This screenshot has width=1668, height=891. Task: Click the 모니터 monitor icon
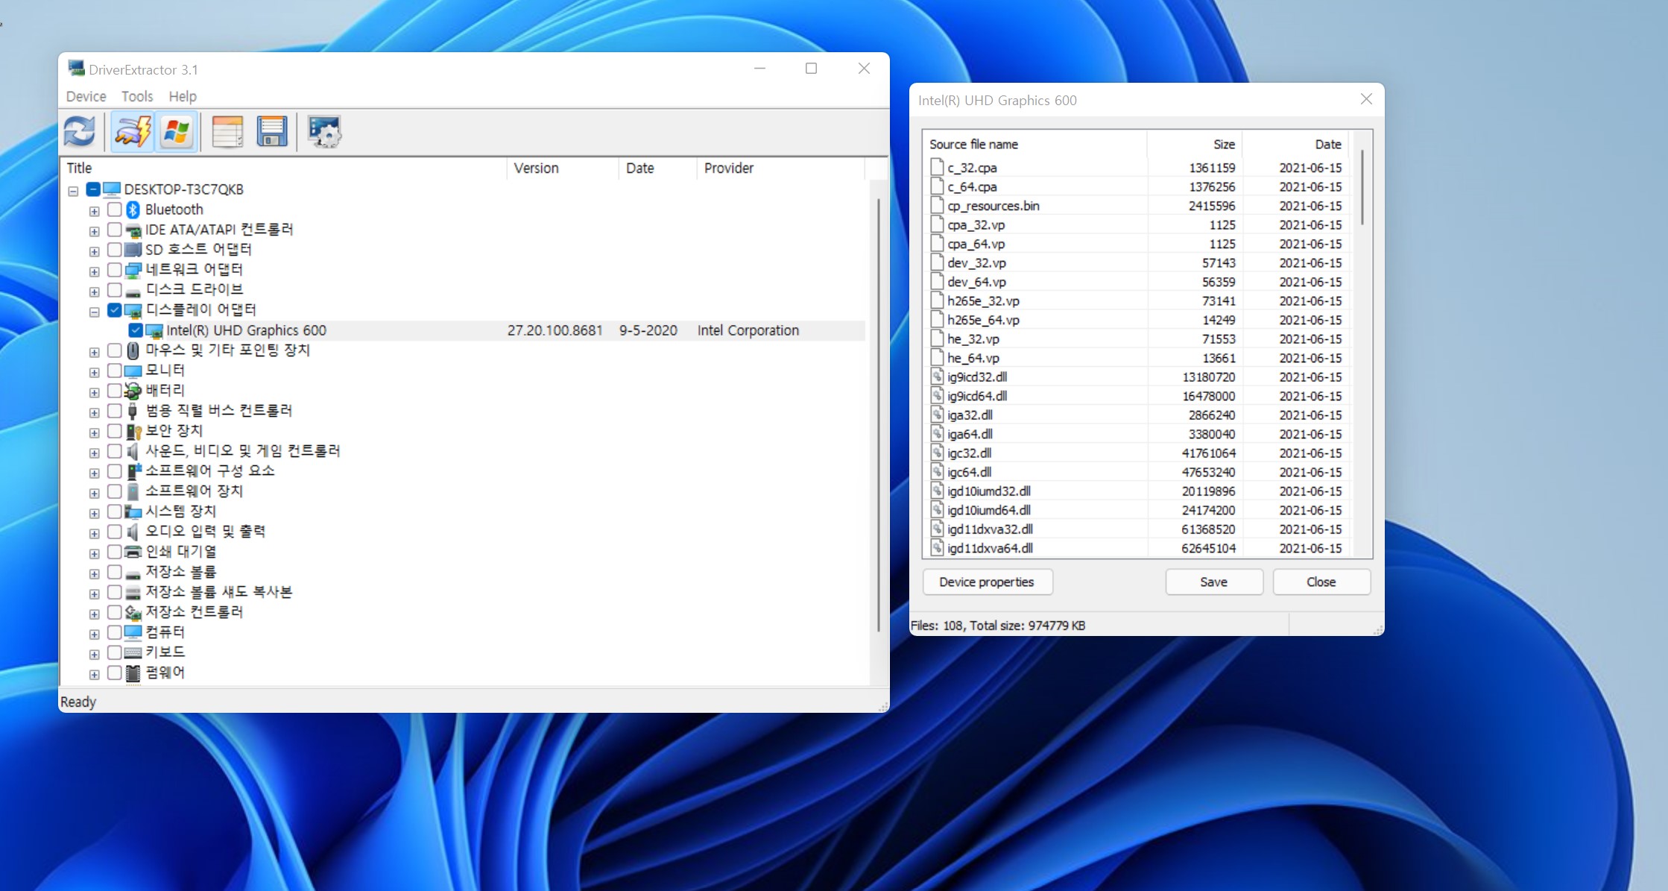click(133, 371)
